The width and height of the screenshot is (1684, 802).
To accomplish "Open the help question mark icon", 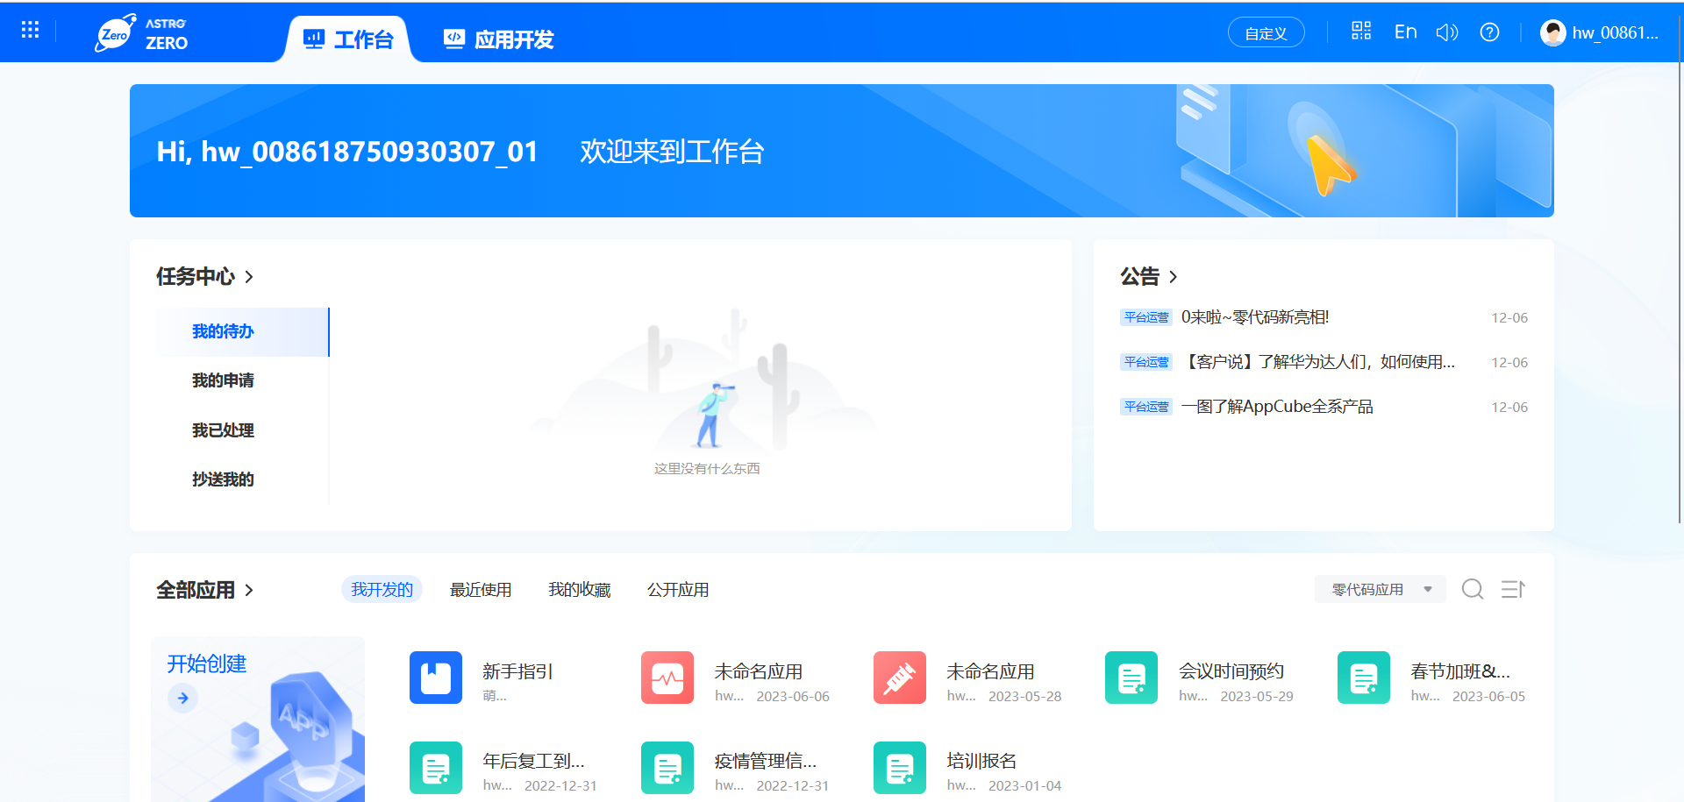I will tap(1489, 32).
